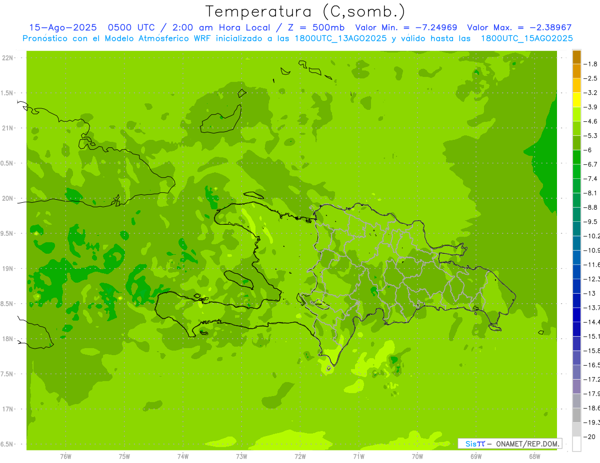Click the "19N" latitude label
600x463 pixels.
[x=8, y=269]
